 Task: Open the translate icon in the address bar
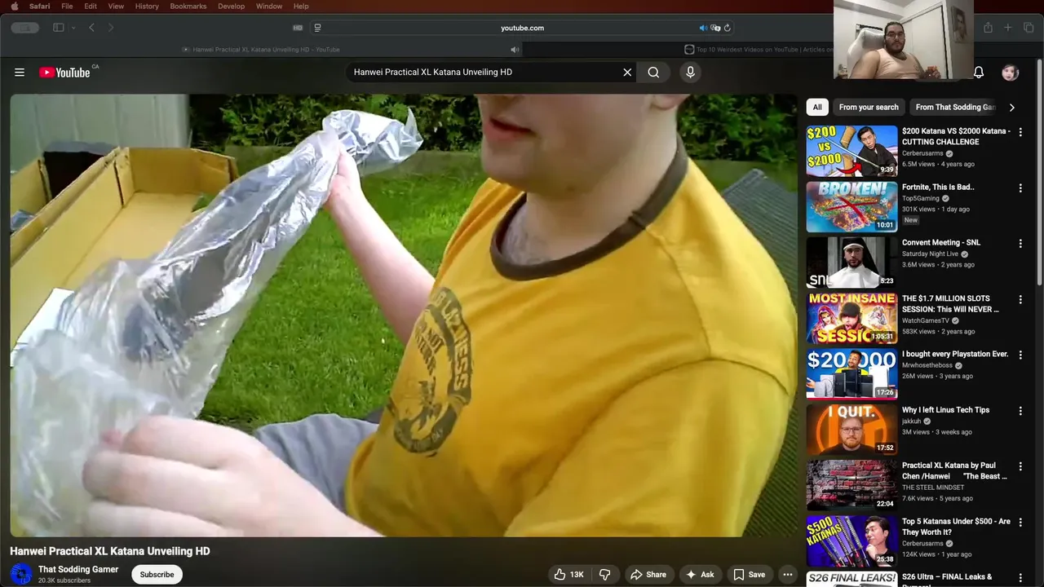tap(715, 28)
